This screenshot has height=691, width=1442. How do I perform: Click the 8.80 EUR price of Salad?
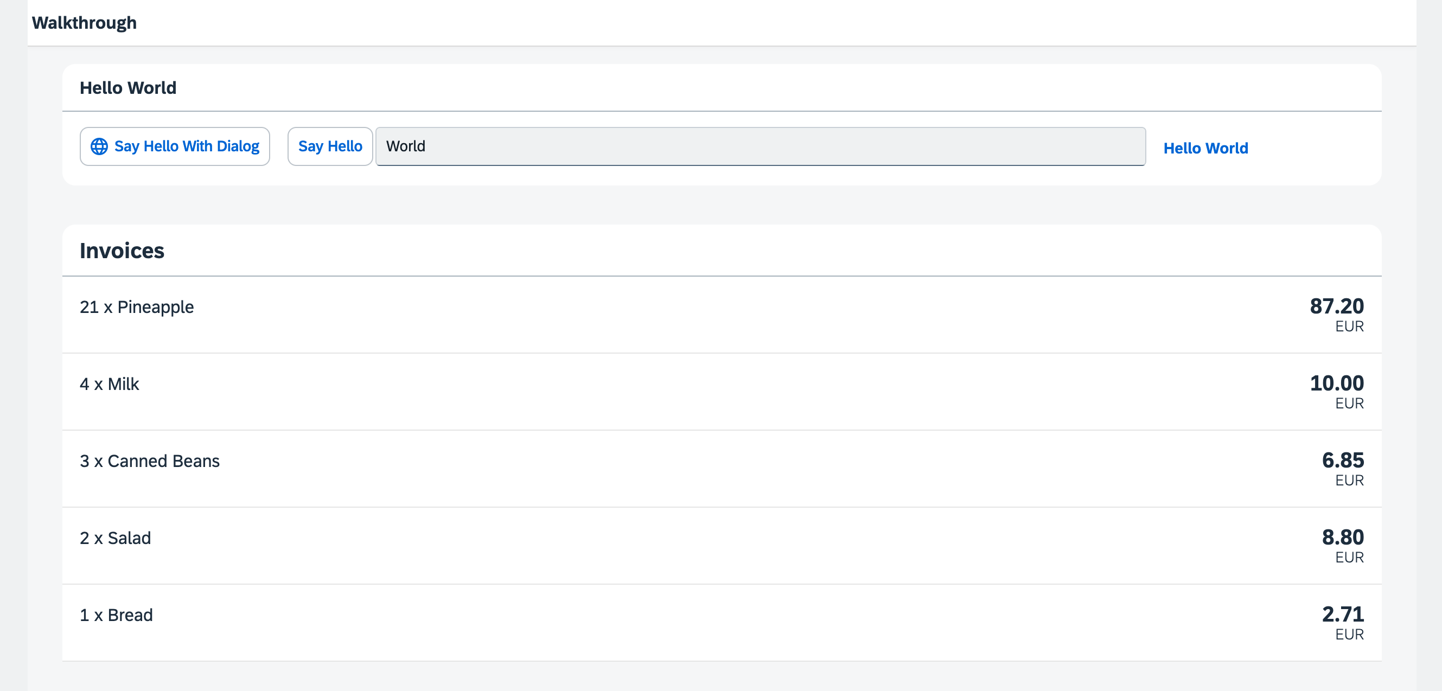point(1342,538)
